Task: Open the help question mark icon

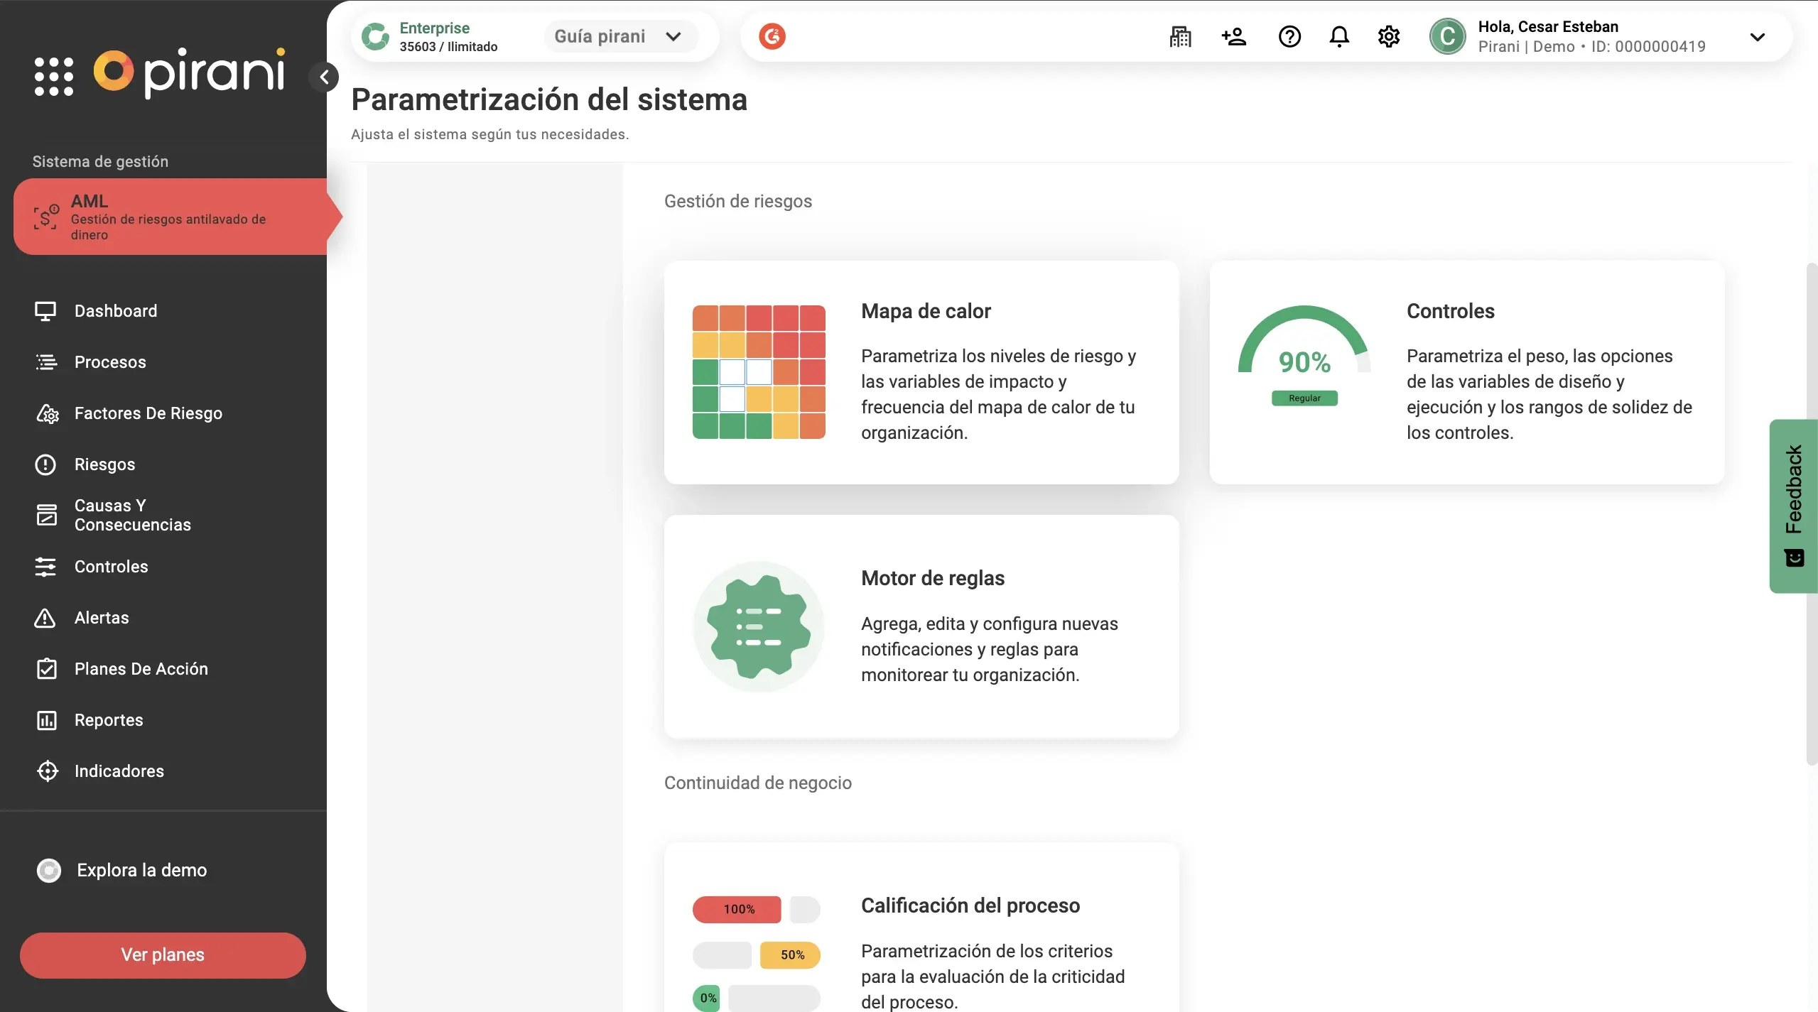Action: 1289,36
